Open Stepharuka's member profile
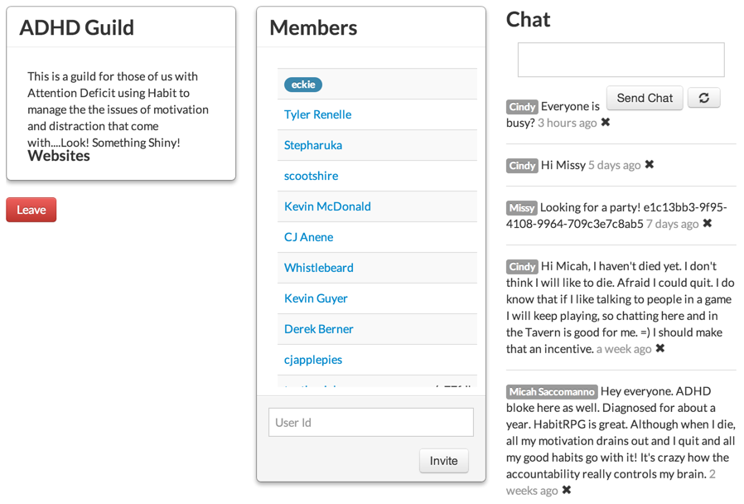Image resolution: width=744 pixels, height=504 pixels. click(313, 145)
